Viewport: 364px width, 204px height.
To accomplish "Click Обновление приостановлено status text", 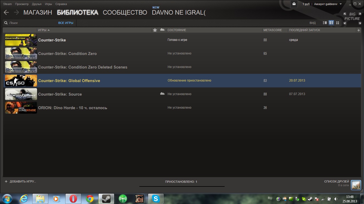I will tap(189, 80).
